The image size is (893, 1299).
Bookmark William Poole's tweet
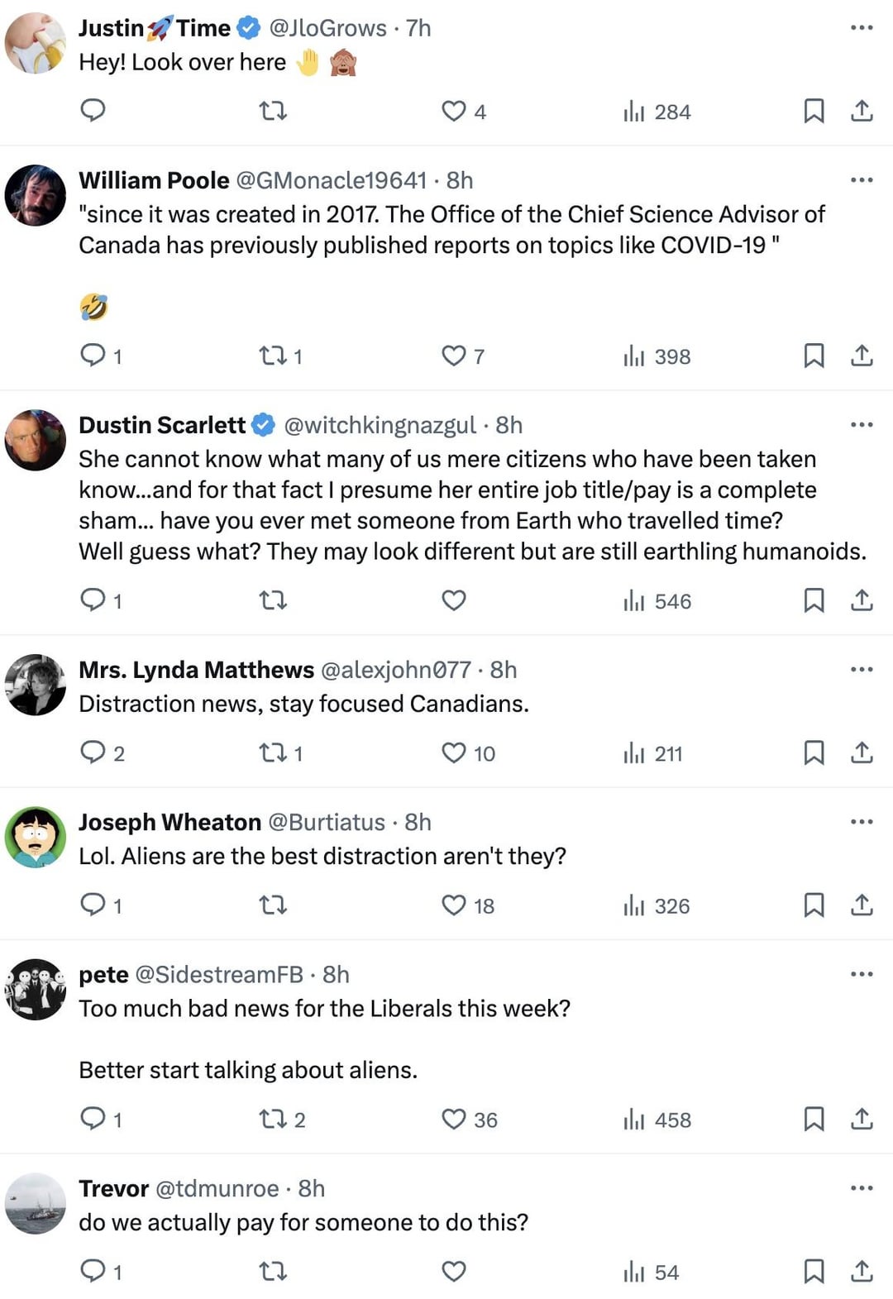pos(814,356)
